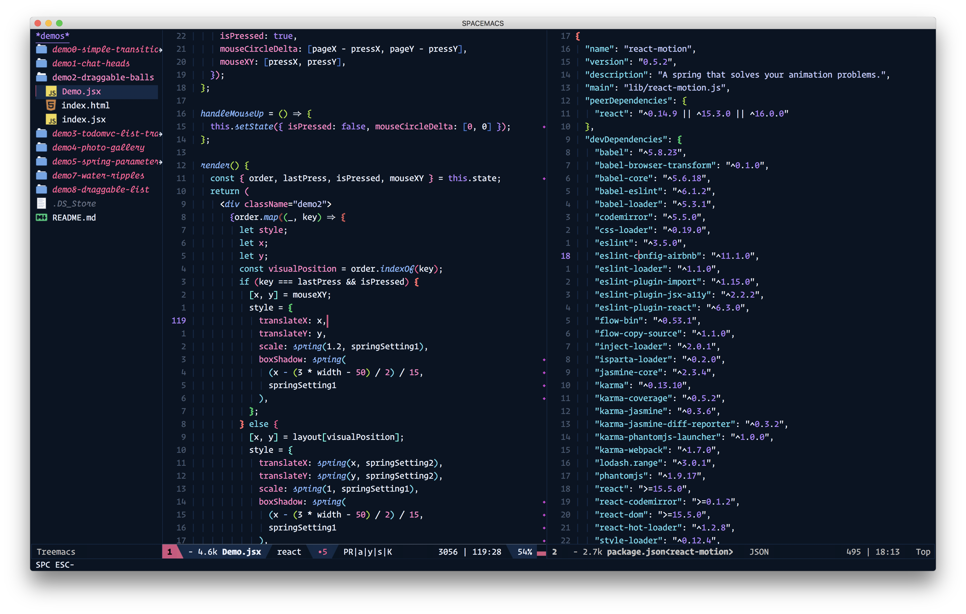The image size is (966, 614).
Task: Click line number 119 in the gutter
Action: [178, 320]
